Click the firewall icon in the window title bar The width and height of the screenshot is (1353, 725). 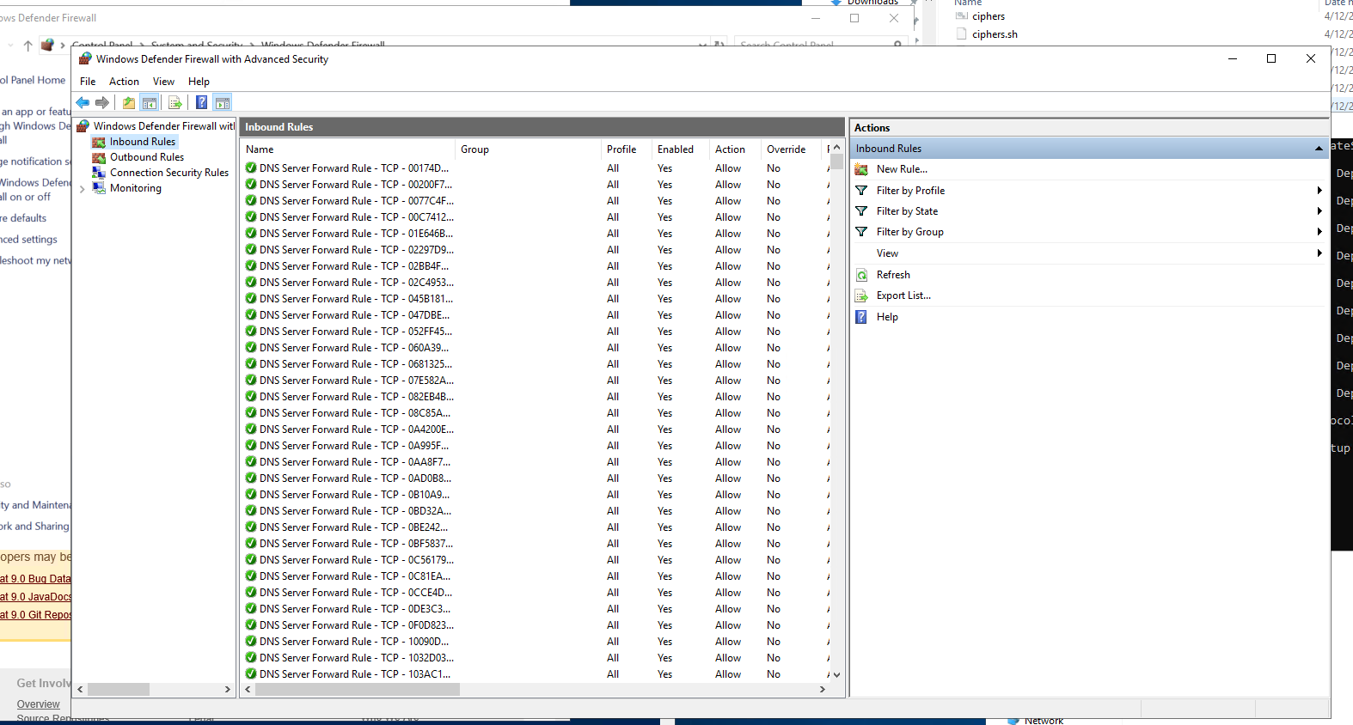[x=85, y=59]
